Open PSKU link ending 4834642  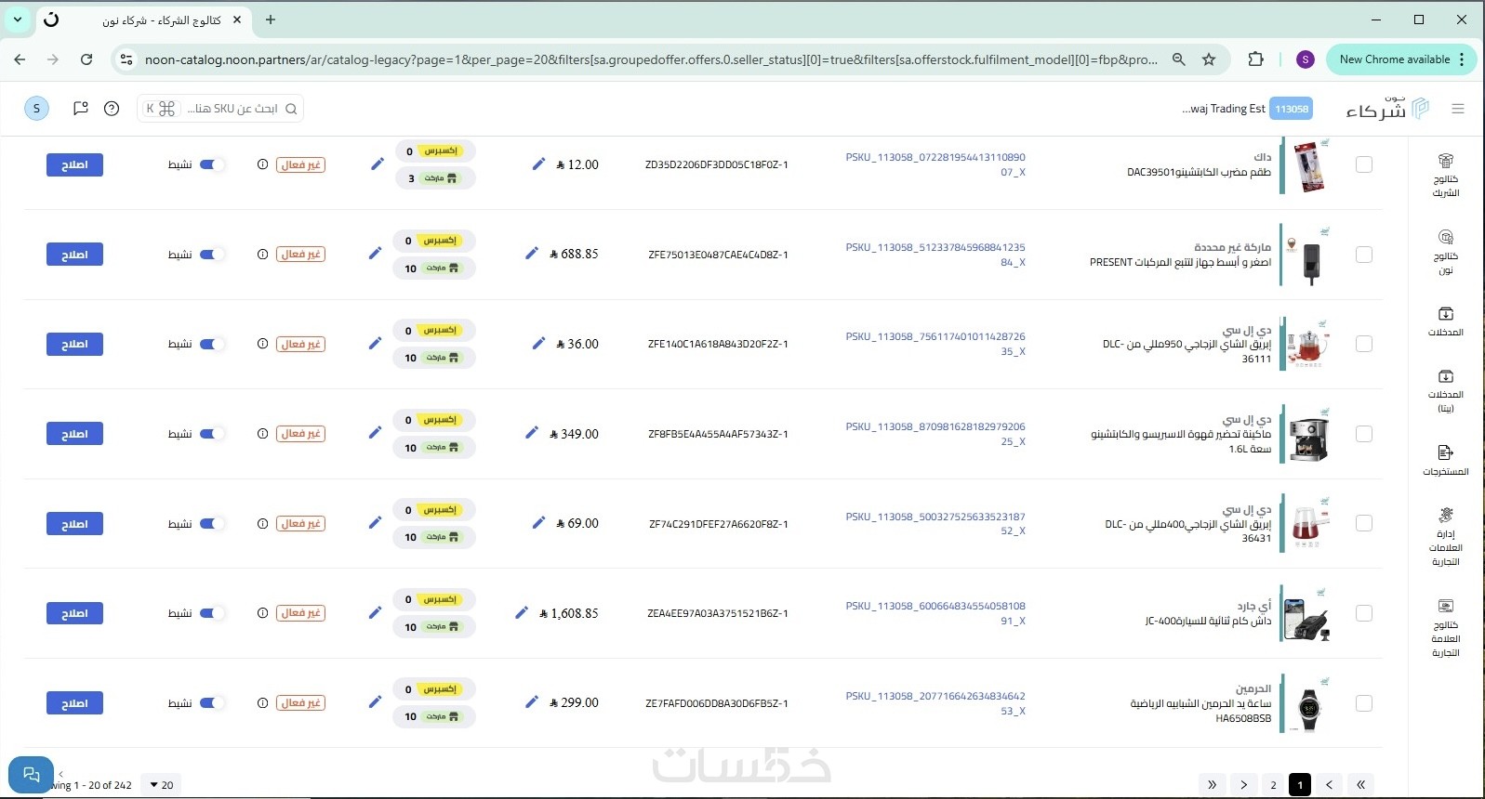click(935, 703)
